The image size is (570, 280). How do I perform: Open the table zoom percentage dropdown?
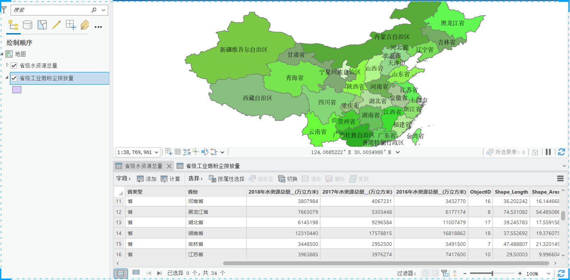pyautogui.click(x=549, y=274)
